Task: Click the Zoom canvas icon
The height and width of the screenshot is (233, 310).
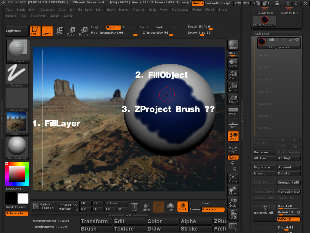Action: [233, 75]
